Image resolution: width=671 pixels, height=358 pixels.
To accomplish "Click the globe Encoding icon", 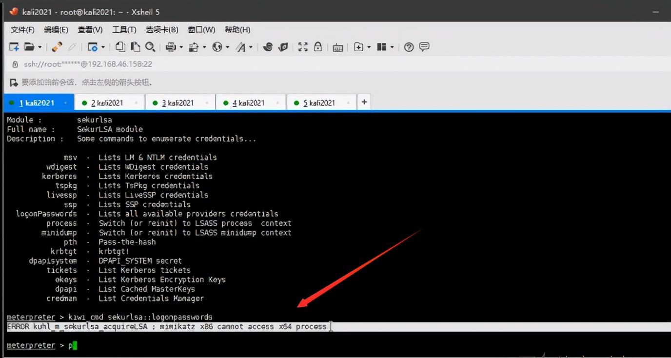I will (217, 47).
